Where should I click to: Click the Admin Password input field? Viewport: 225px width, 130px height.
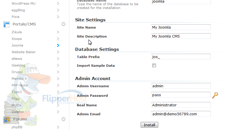tap(181, 95)
